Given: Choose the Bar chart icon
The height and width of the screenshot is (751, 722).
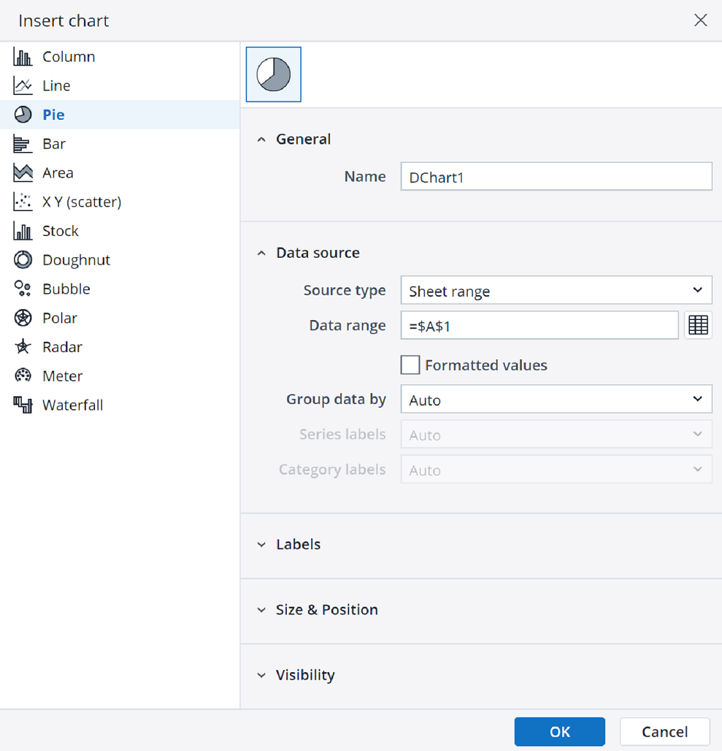Looking at the screenshot, I should pos(22,144).
